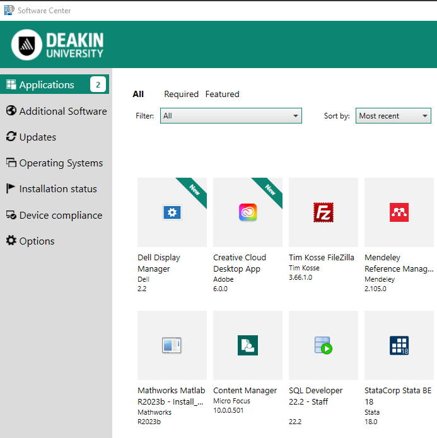Open the Creative Cloud Desktop App icon
The width and height of the screenshot is (437, 438).
pyautogui.click(x=248, y=212)
